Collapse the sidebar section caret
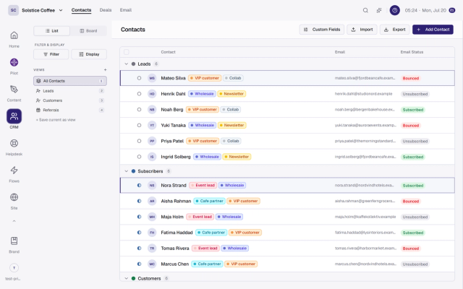463x289 pixels. [x=14, y=221]
